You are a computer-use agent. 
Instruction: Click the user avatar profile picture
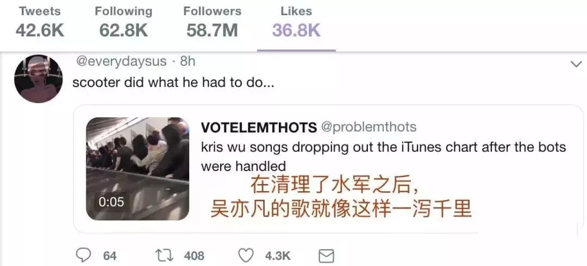click(x=38, y=79)
